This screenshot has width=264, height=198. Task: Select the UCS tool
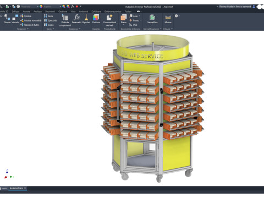(x=133, y=25)
